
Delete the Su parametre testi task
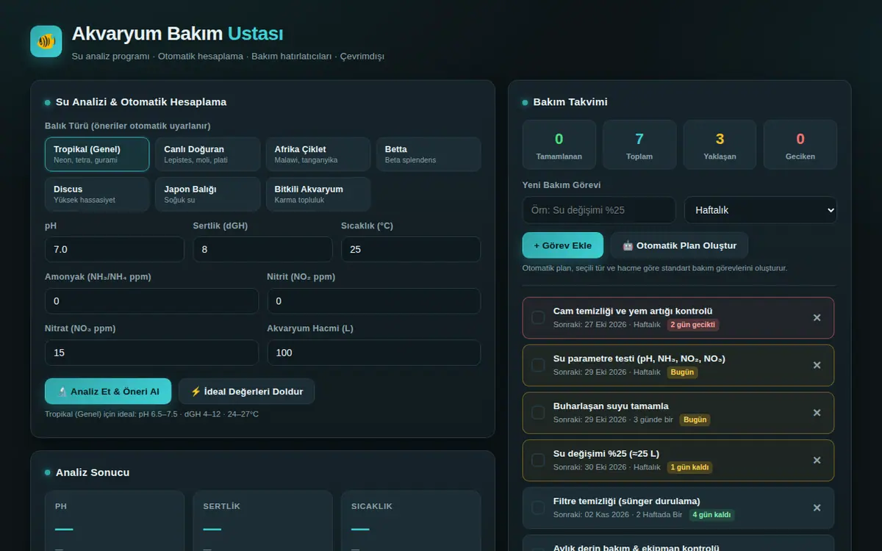[x=817, y=365]
